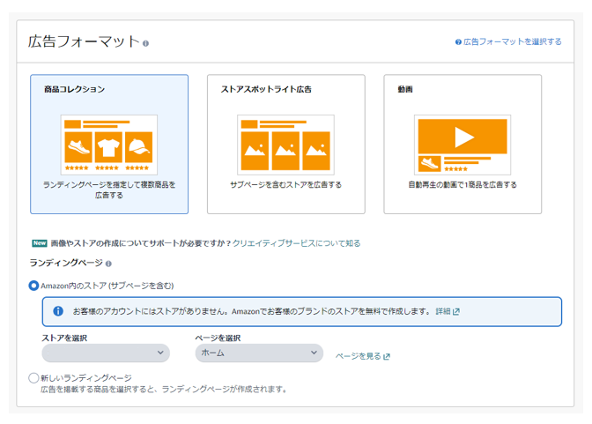Open the ページを選択 dropdown showing ホーム

pos(259,353)
